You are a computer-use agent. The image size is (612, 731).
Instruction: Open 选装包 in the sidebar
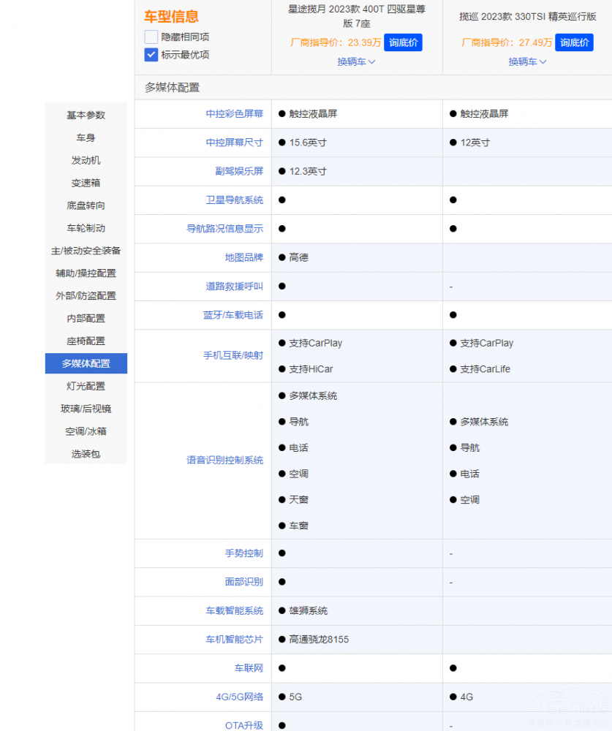(86, 454)
